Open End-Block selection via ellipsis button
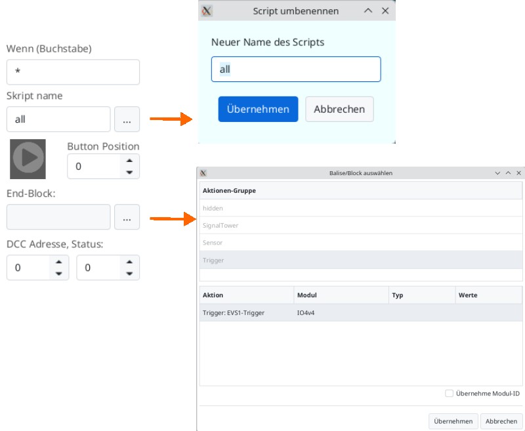The image size is (525, 431). point(127,217)
